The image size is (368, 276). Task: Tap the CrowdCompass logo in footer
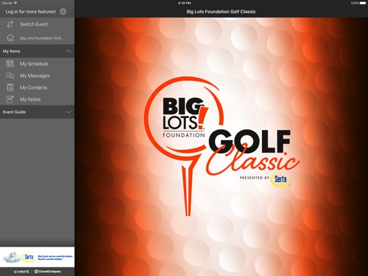click(47, 271)
